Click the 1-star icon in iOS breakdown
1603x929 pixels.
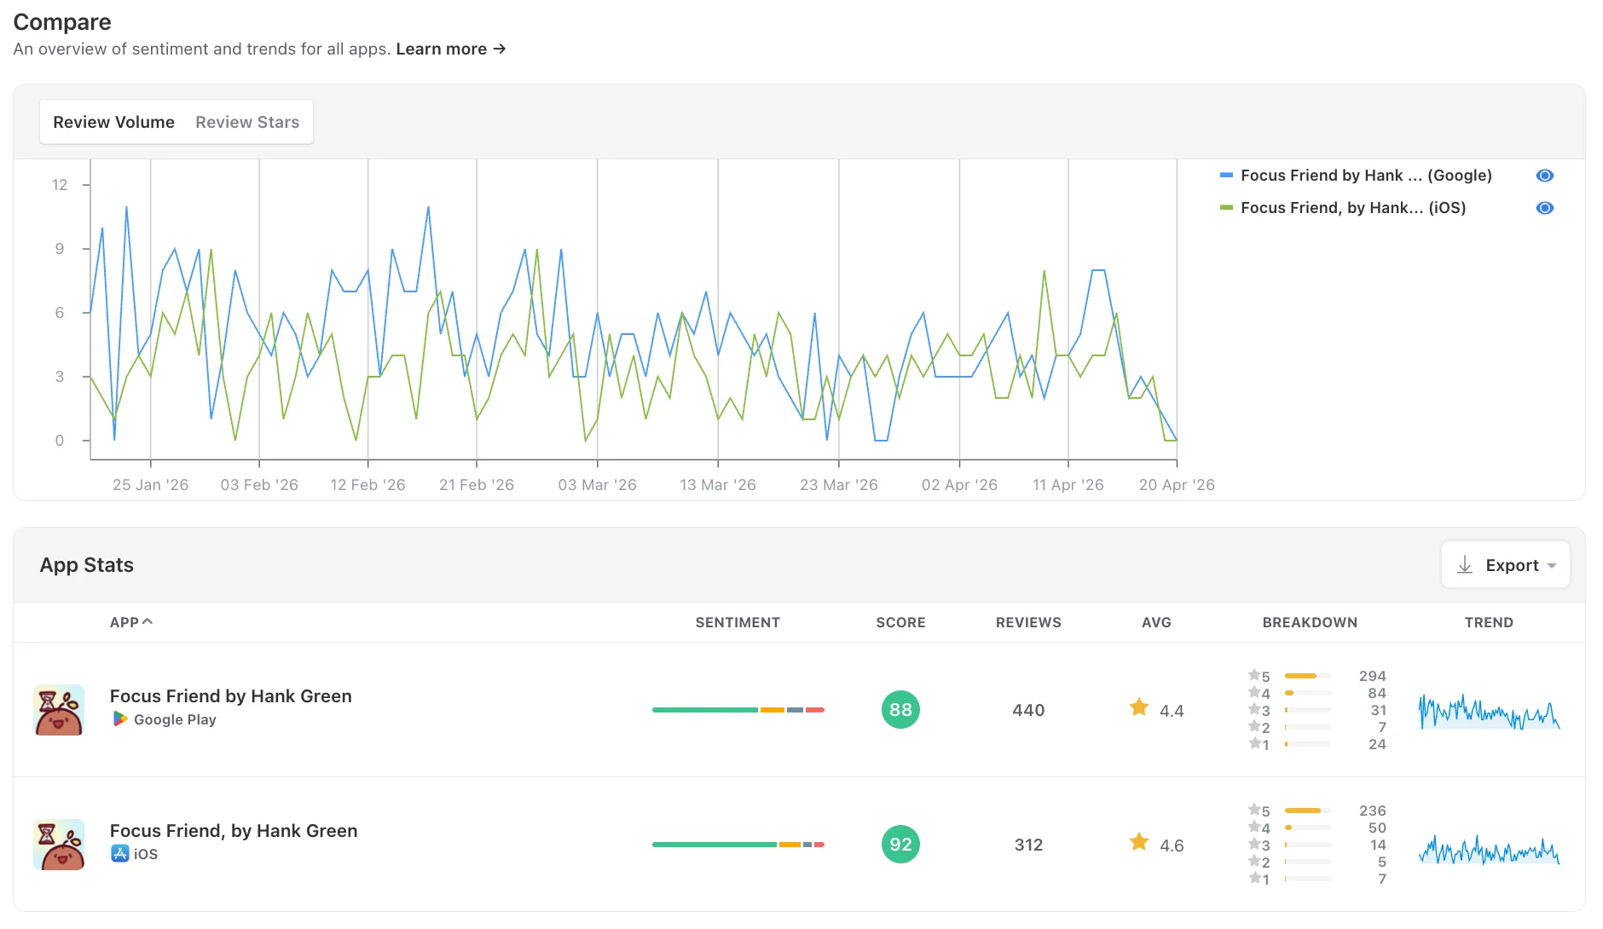[x=1254, y=879]
